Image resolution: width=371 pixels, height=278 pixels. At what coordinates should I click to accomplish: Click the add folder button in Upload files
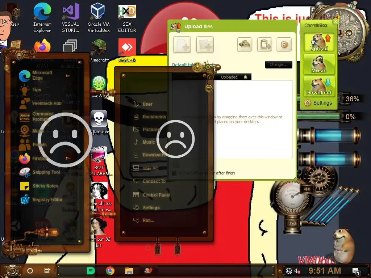205,45
